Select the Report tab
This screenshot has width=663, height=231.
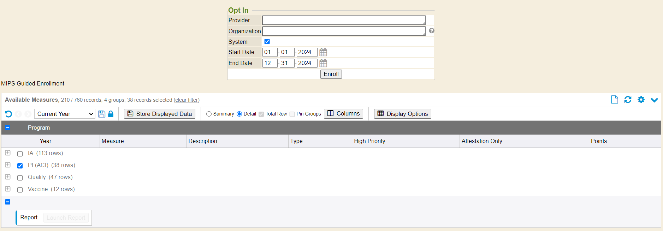point(29,218)
